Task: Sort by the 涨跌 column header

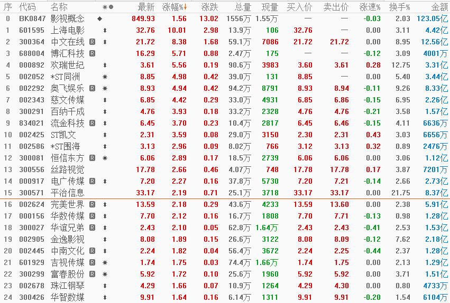Action: [209, 7]
